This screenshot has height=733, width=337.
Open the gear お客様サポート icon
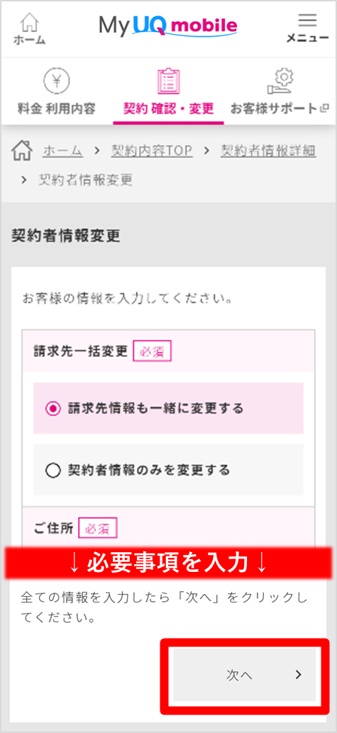(x=280, y=82)
